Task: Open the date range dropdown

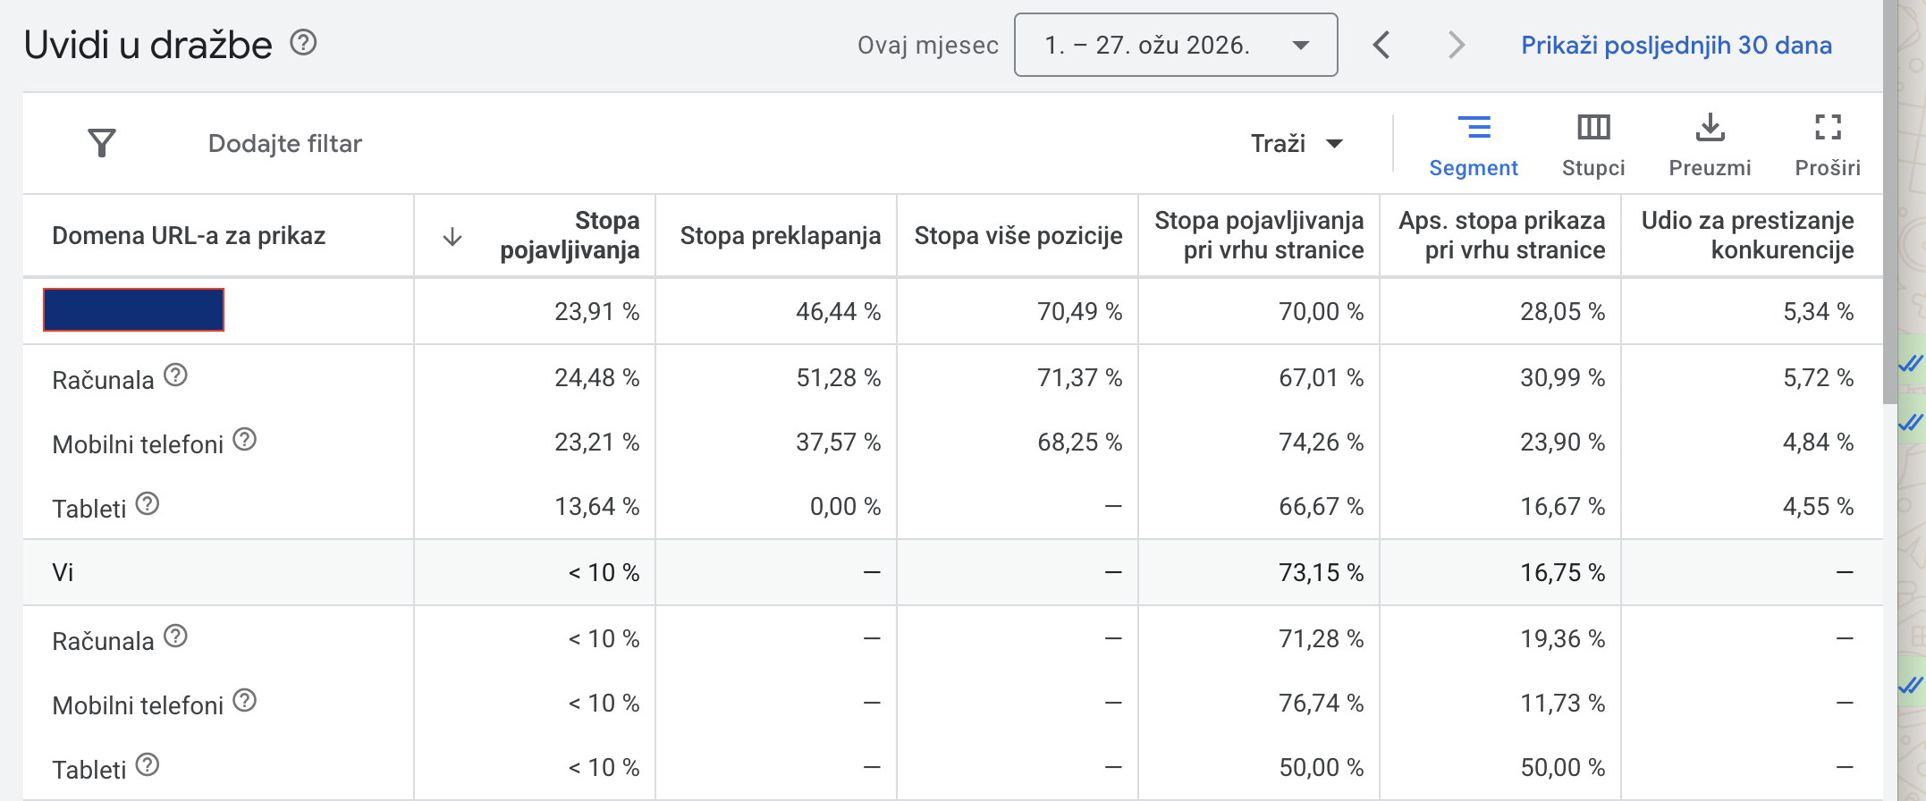Action: point(1175,45)
